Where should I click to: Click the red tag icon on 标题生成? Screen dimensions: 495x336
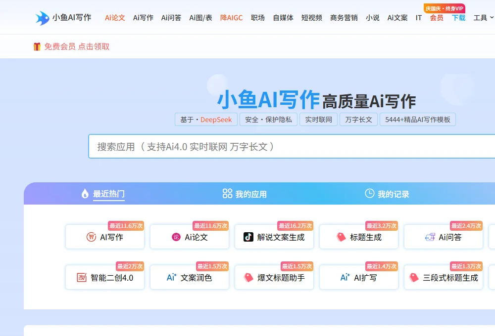click(341, 237)
